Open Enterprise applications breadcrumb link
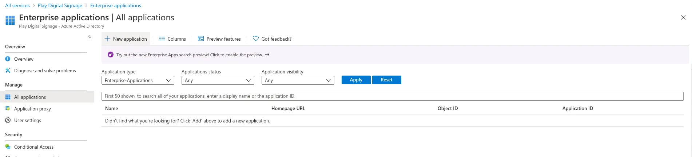This screenshot has width=692, height=157. (x=116, y=5)
